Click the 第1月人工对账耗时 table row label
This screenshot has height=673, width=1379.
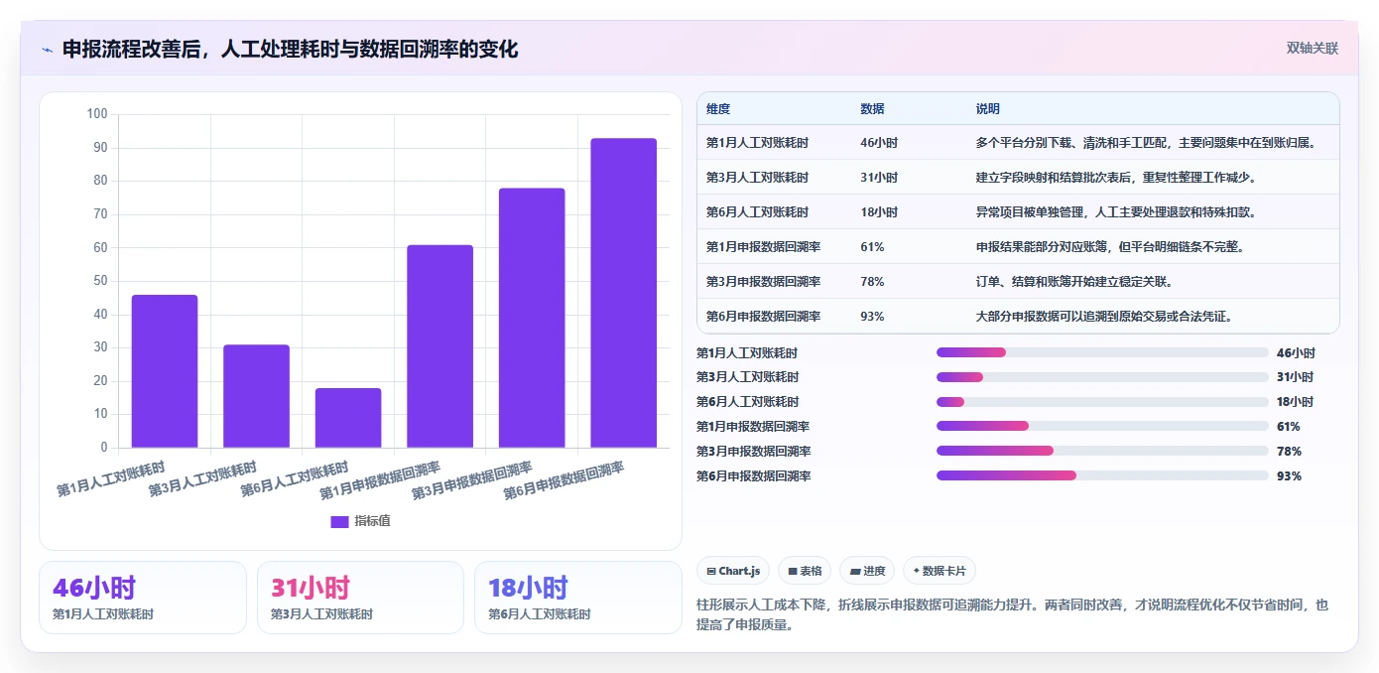[757, 143]
